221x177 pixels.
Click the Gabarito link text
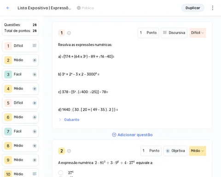point(72,120)
